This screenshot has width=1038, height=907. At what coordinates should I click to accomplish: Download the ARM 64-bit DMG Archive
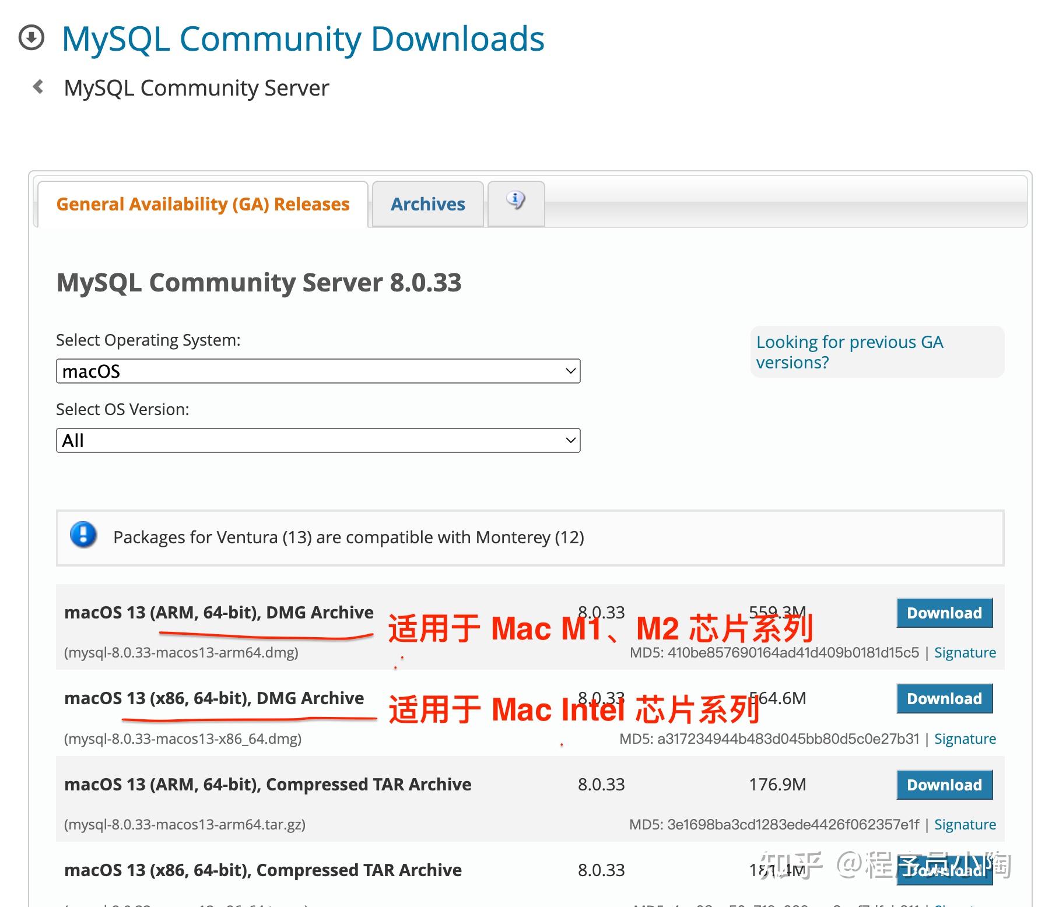[945, 613]
